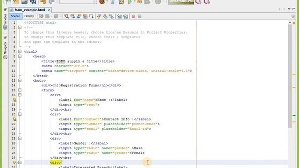Collapse the div fold at line 16
This screenshot has width=299, height=168.
tap(20, 95)
